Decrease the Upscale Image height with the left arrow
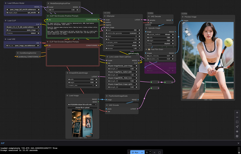The image size is (241, 154). (x=148, y=41)
